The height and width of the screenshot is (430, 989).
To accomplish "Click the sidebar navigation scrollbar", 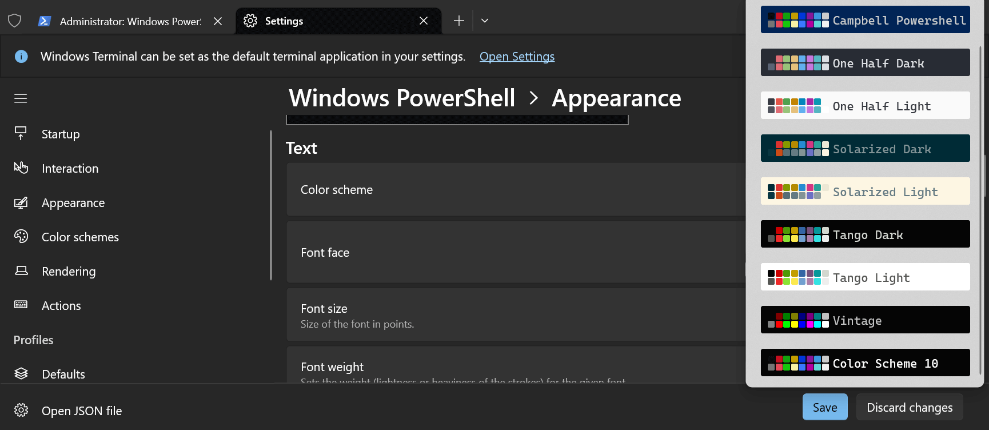I will 271,205.
